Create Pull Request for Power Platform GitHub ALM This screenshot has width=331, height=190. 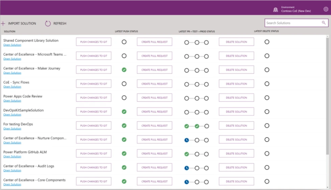click(x=154, y=154)
